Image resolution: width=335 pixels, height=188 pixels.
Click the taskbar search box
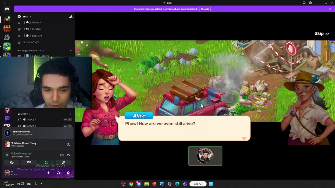coord(198,184)
